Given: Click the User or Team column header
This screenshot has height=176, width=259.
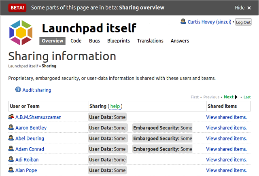Looking at the screenshot, I should (x=48, y=106).
